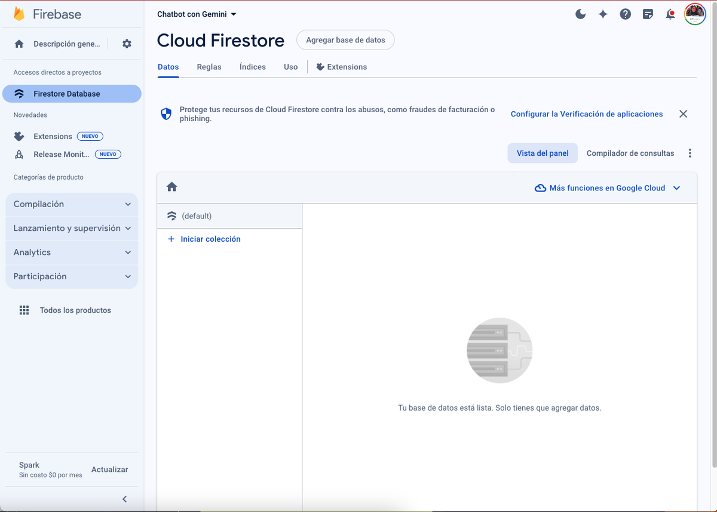Select Firestore Database in sidebar
Viewport: 717px width, 512px height.
click(72, 94)
